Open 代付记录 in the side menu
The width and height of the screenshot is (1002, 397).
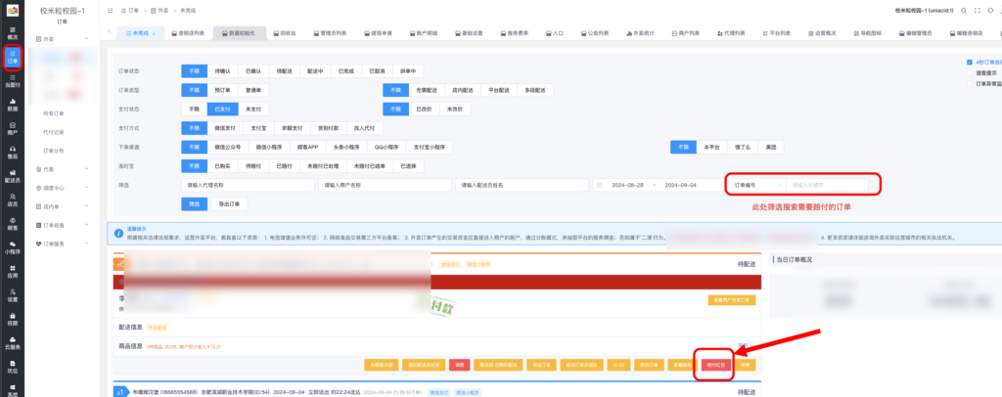click(x=54, y=132)
